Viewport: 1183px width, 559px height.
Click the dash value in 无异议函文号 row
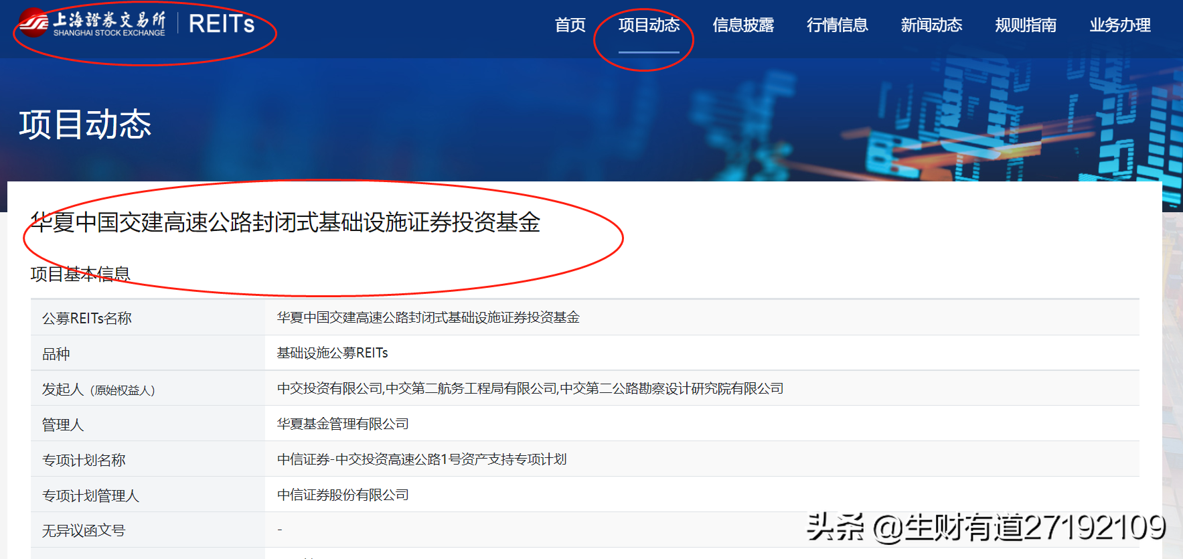click(280, 530)
